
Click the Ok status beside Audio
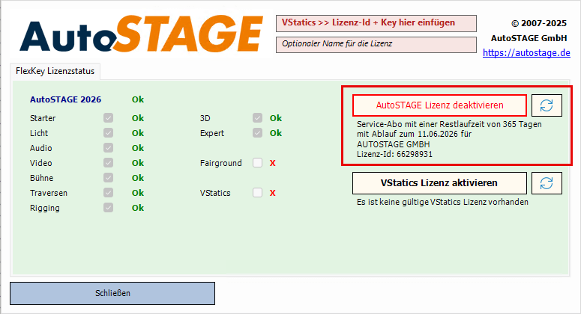[x=138, y=148]
